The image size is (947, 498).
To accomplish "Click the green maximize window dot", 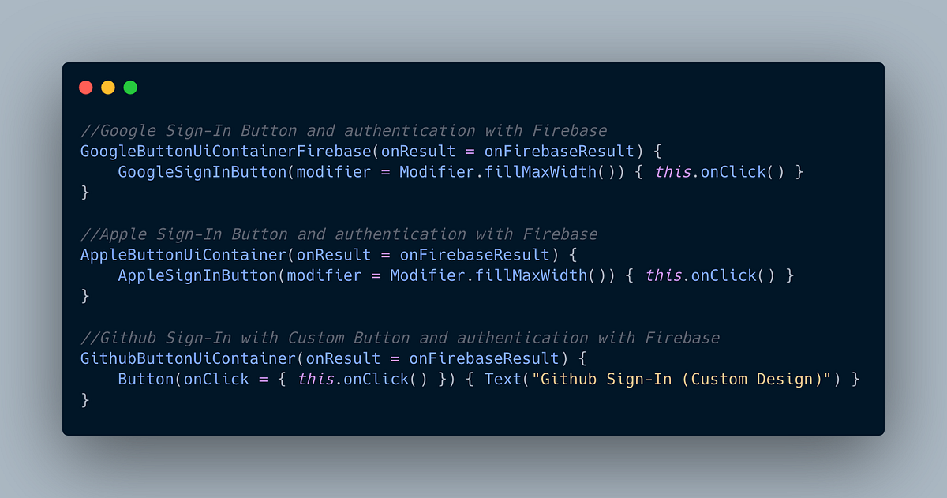I will pos(130,88).
